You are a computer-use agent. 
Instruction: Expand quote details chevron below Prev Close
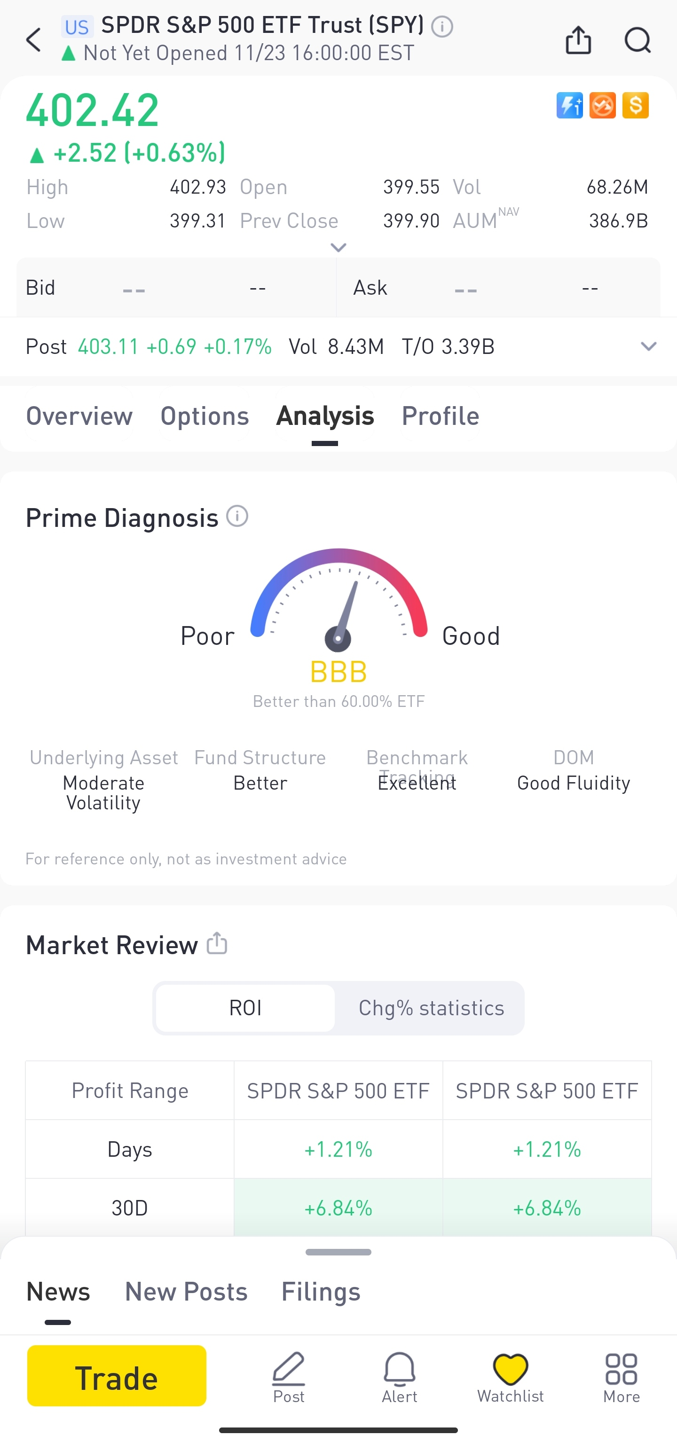coord(338,247)
